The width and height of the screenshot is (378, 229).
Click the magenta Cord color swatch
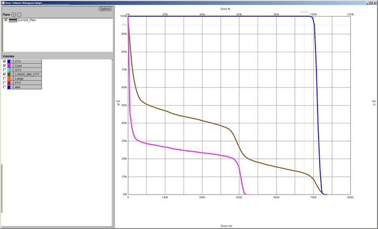click(x=9, y=66)
